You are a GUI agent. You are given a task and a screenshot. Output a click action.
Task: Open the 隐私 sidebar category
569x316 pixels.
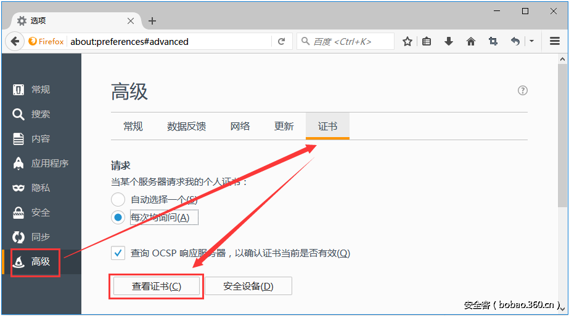coord(41,188)
